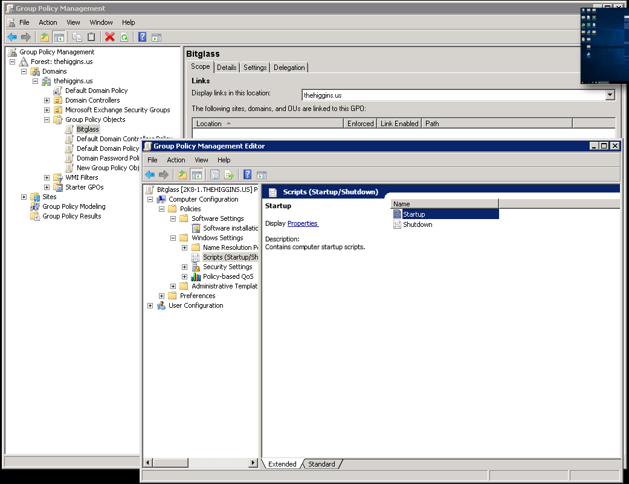Click the Back navigation arrow in Editor

[149, 174]
